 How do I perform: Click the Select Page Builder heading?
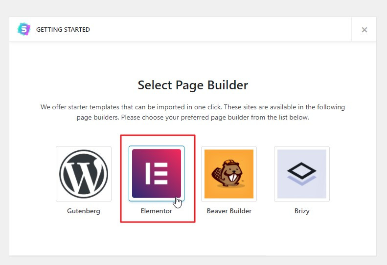(193, 85)
